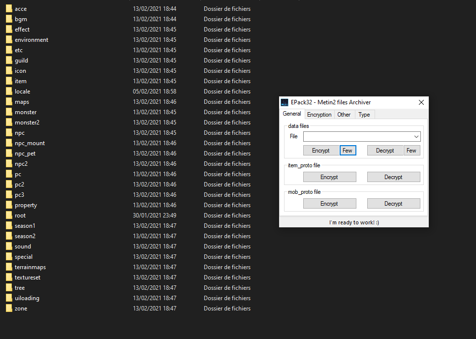Viewport: 476px width, 339px height.
Task: Select the sound folder icon
Action: pyautogui.click(x=9, y=247)
